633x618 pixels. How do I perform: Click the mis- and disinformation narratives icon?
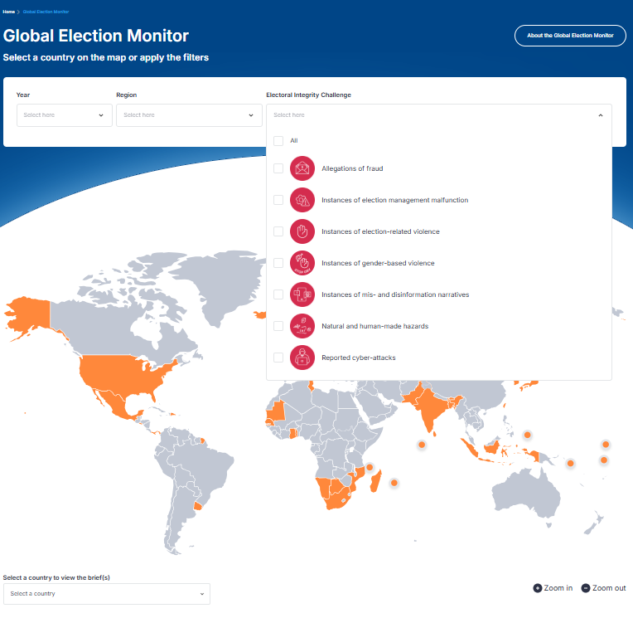click(302, 294)
